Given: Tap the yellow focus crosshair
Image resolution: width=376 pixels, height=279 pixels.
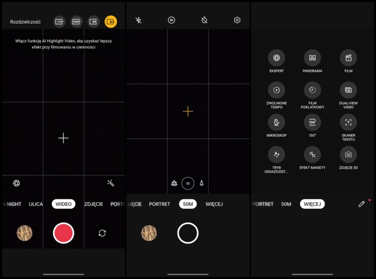Looking at the screenshot, I should [x=188, y=111].
